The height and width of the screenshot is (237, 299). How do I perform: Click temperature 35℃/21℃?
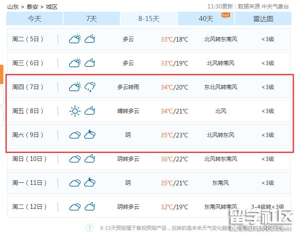174,183
